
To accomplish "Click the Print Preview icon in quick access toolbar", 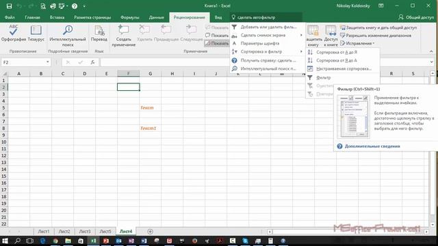I will pos(43,6).
